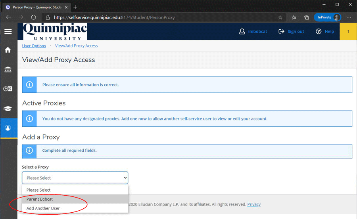This screenshot has height=219, width=357.
Task: Click the yellow notifications badge showing 1
Action: click(x=348, y=32)
